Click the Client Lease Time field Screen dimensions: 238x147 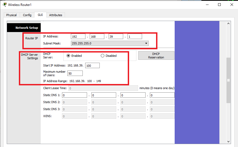pyautogui.click(x=103, y=88)
